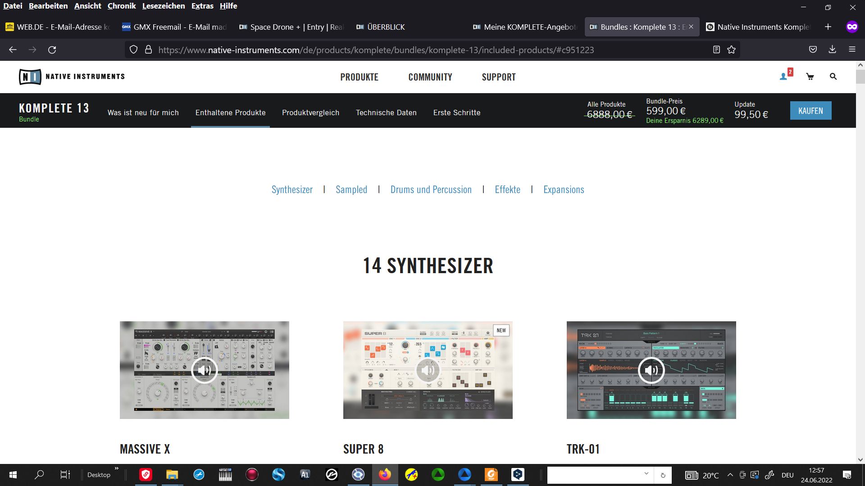This screenshot has width=865, height=486.
Task: Switch to the GMX Freemail tab
Action: [x=175, y=27]
